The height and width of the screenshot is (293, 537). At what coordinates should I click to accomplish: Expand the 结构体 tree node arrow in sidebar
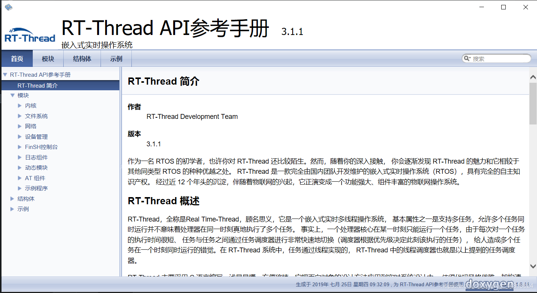tap(12, 199)
